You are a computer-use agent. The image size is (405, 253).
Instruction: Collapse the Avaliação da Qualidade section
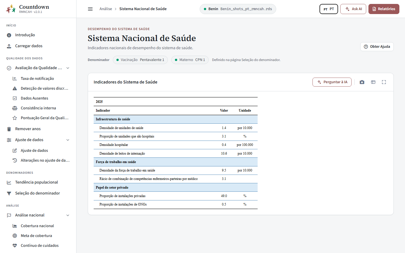tap(68, 68)
